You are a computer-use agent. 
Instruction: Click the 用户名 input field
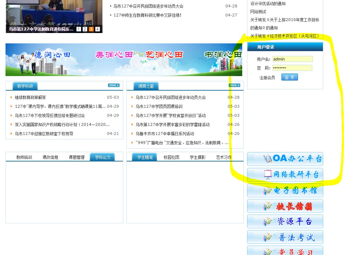[292, 59]
